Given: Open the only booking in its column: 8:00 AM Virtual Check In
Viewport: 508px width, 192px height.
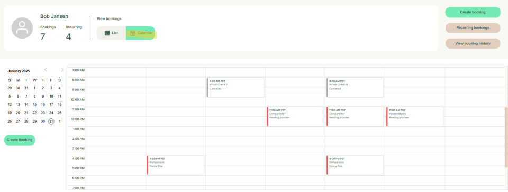Looking at the screenshot, I should [235, 87].
